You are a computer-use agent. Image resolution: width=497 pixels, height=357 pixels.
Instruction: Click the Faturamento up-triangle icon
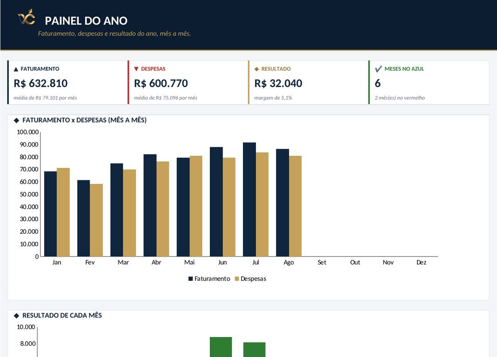pyautogui.click(x=16, y=69)
